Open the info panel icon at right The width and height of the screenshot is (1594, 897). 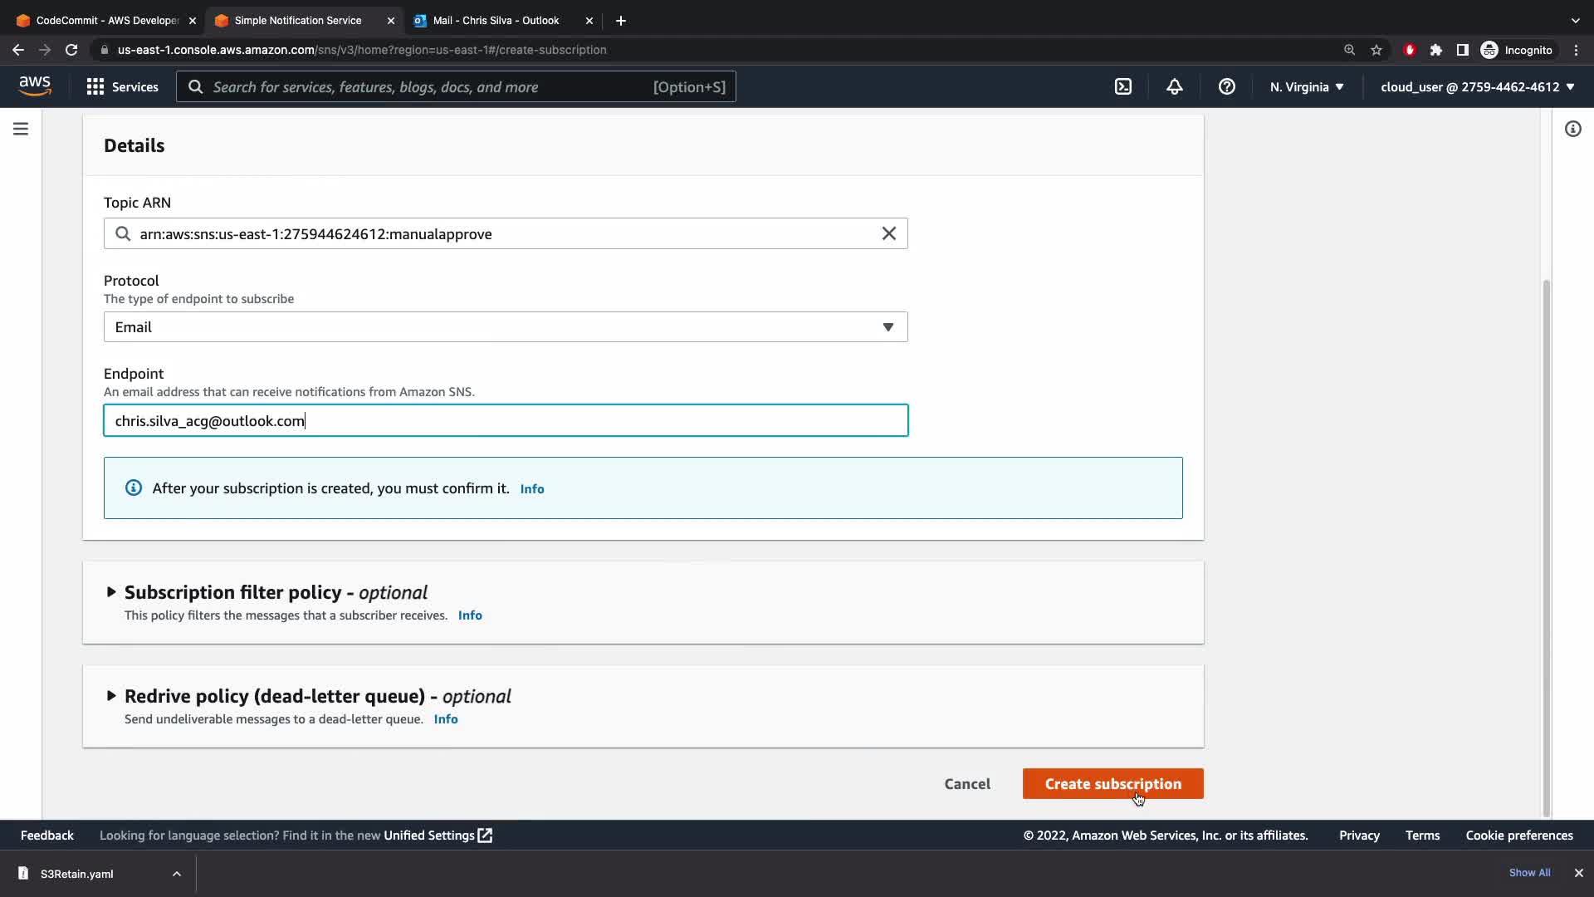(1572, 129)
